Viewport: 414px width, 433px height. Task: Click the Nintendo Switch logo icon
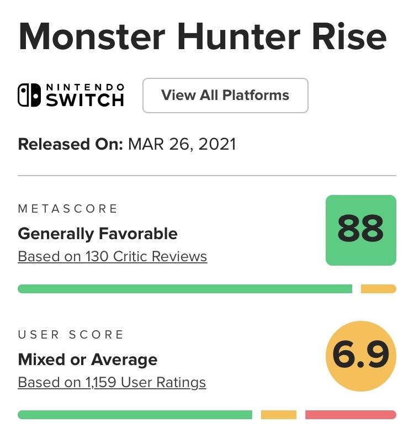[29, 96]
